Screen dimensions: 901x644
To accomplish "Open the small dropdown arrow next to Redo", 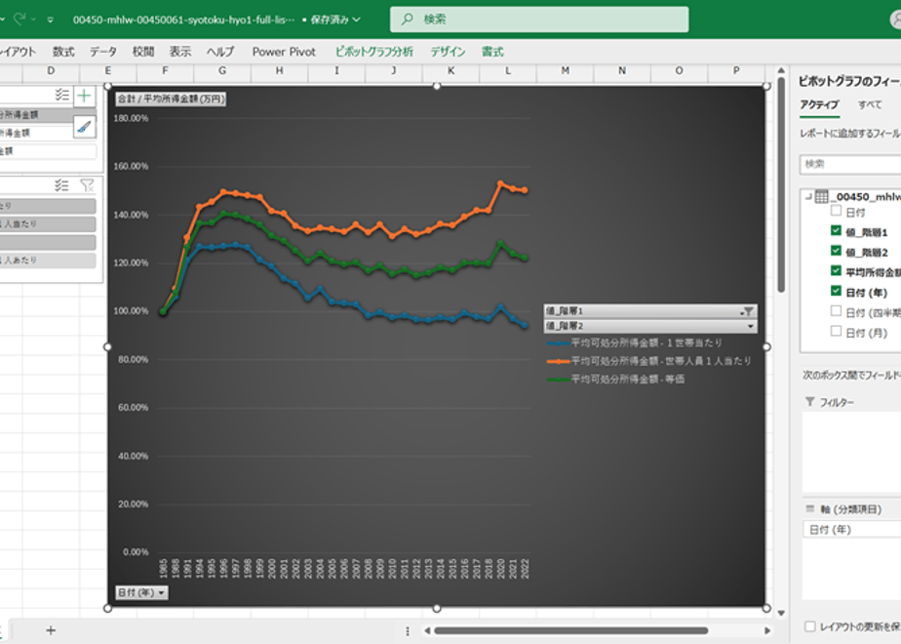I will pyautogui.click(x=33, y=20).
